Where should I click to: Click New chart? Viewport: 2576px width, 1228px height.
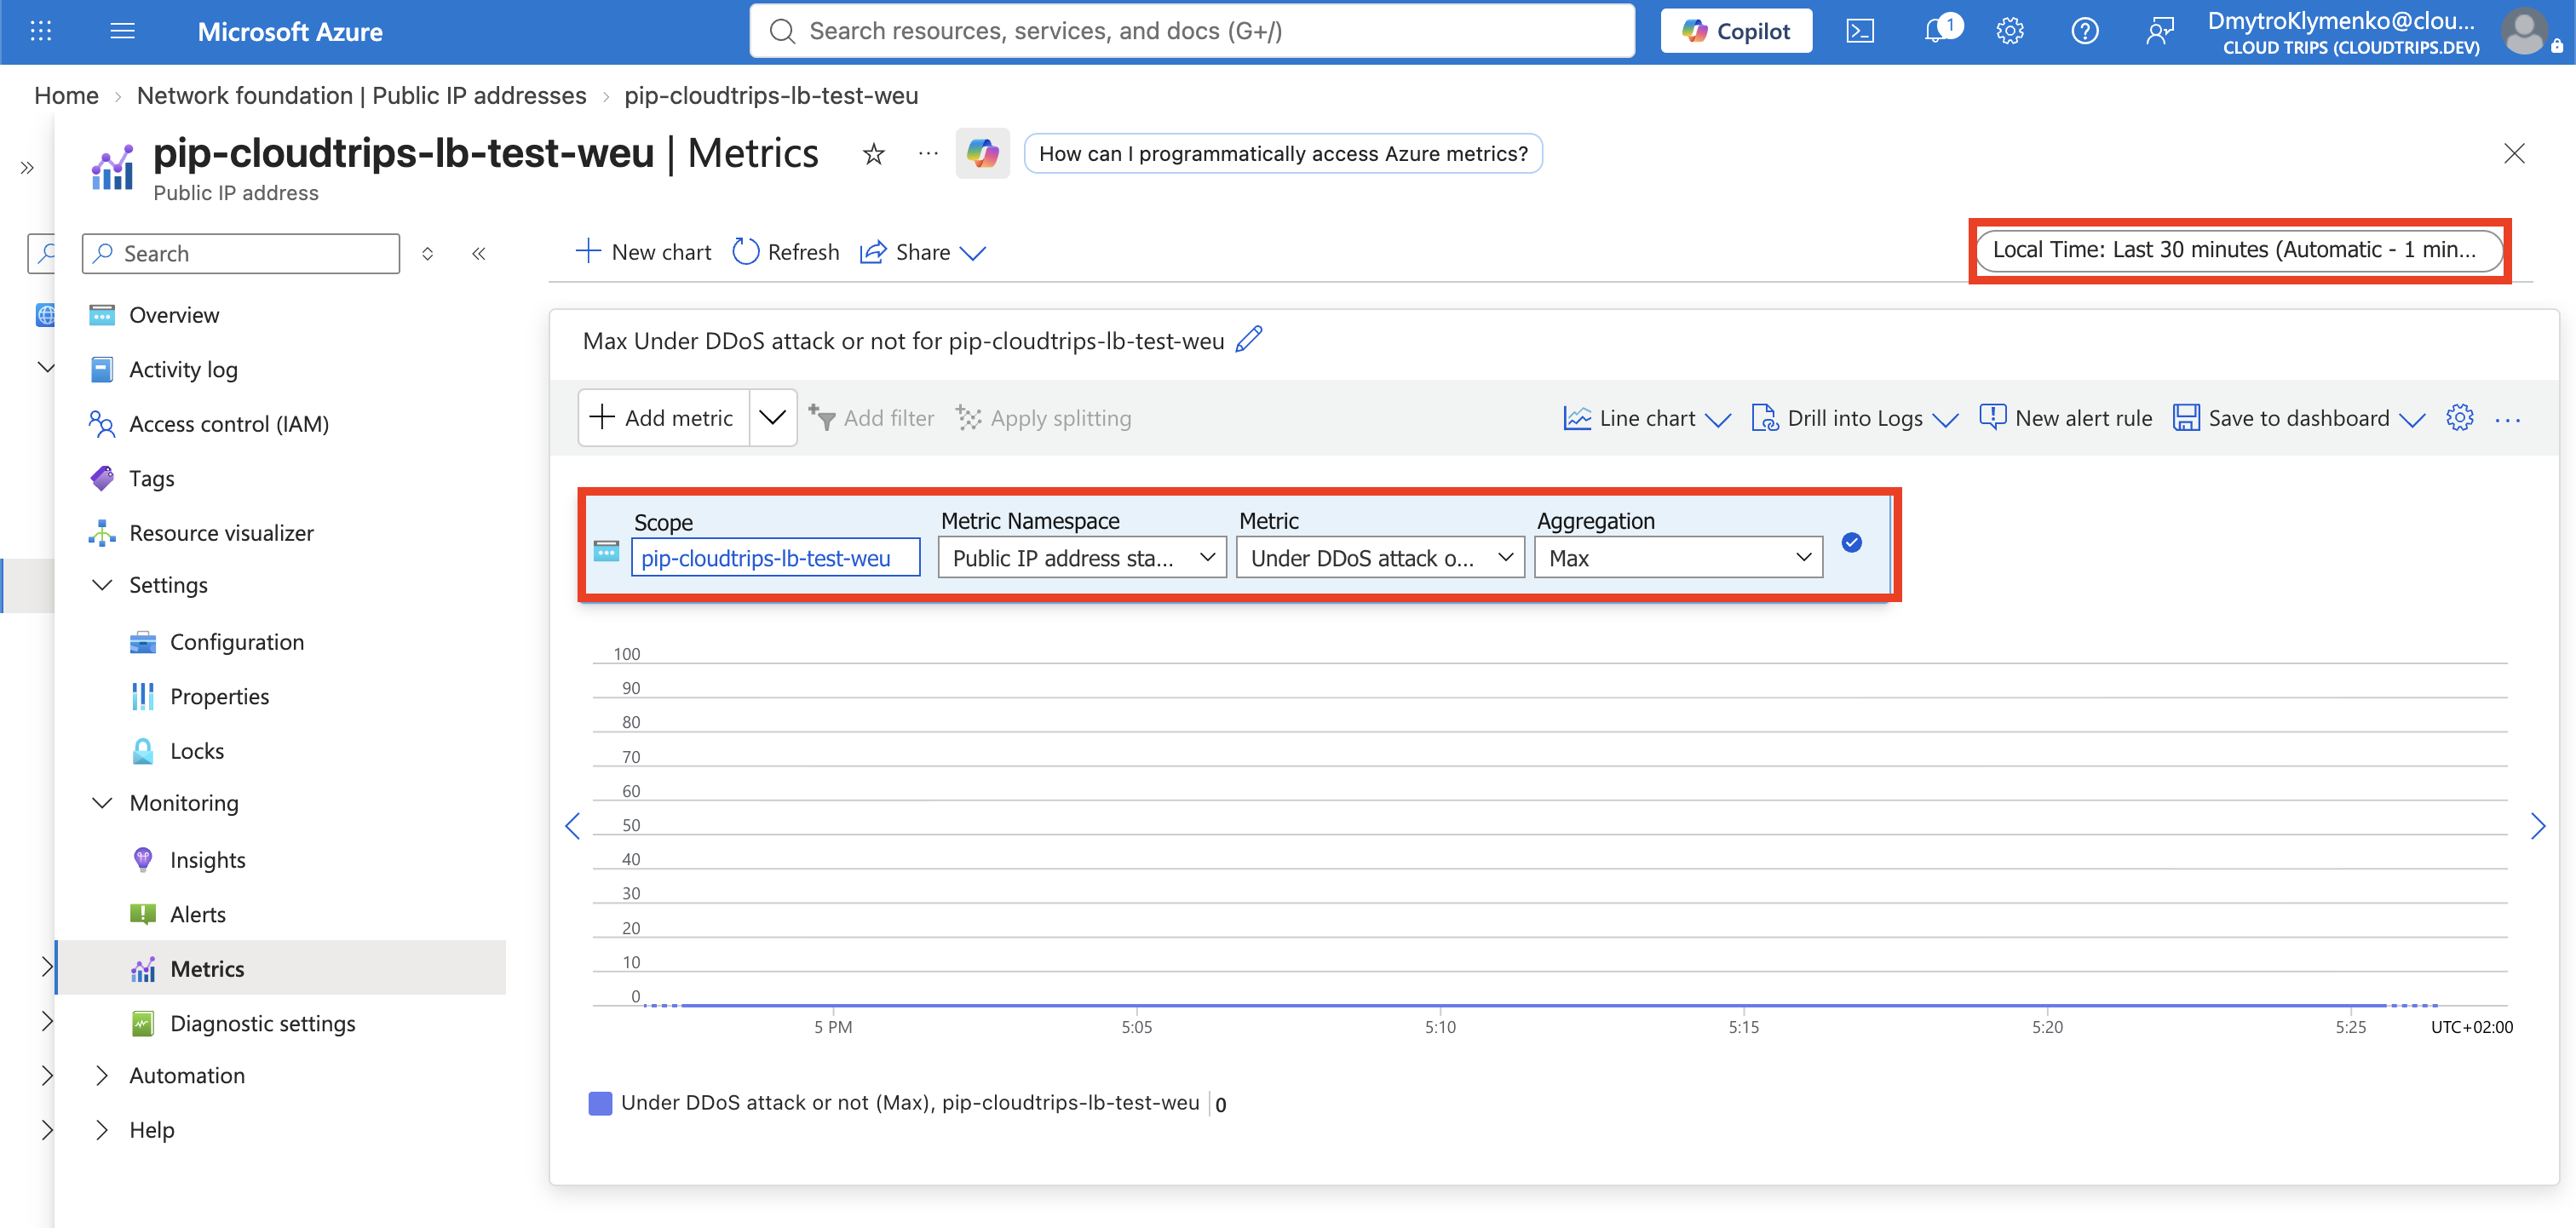644,252
